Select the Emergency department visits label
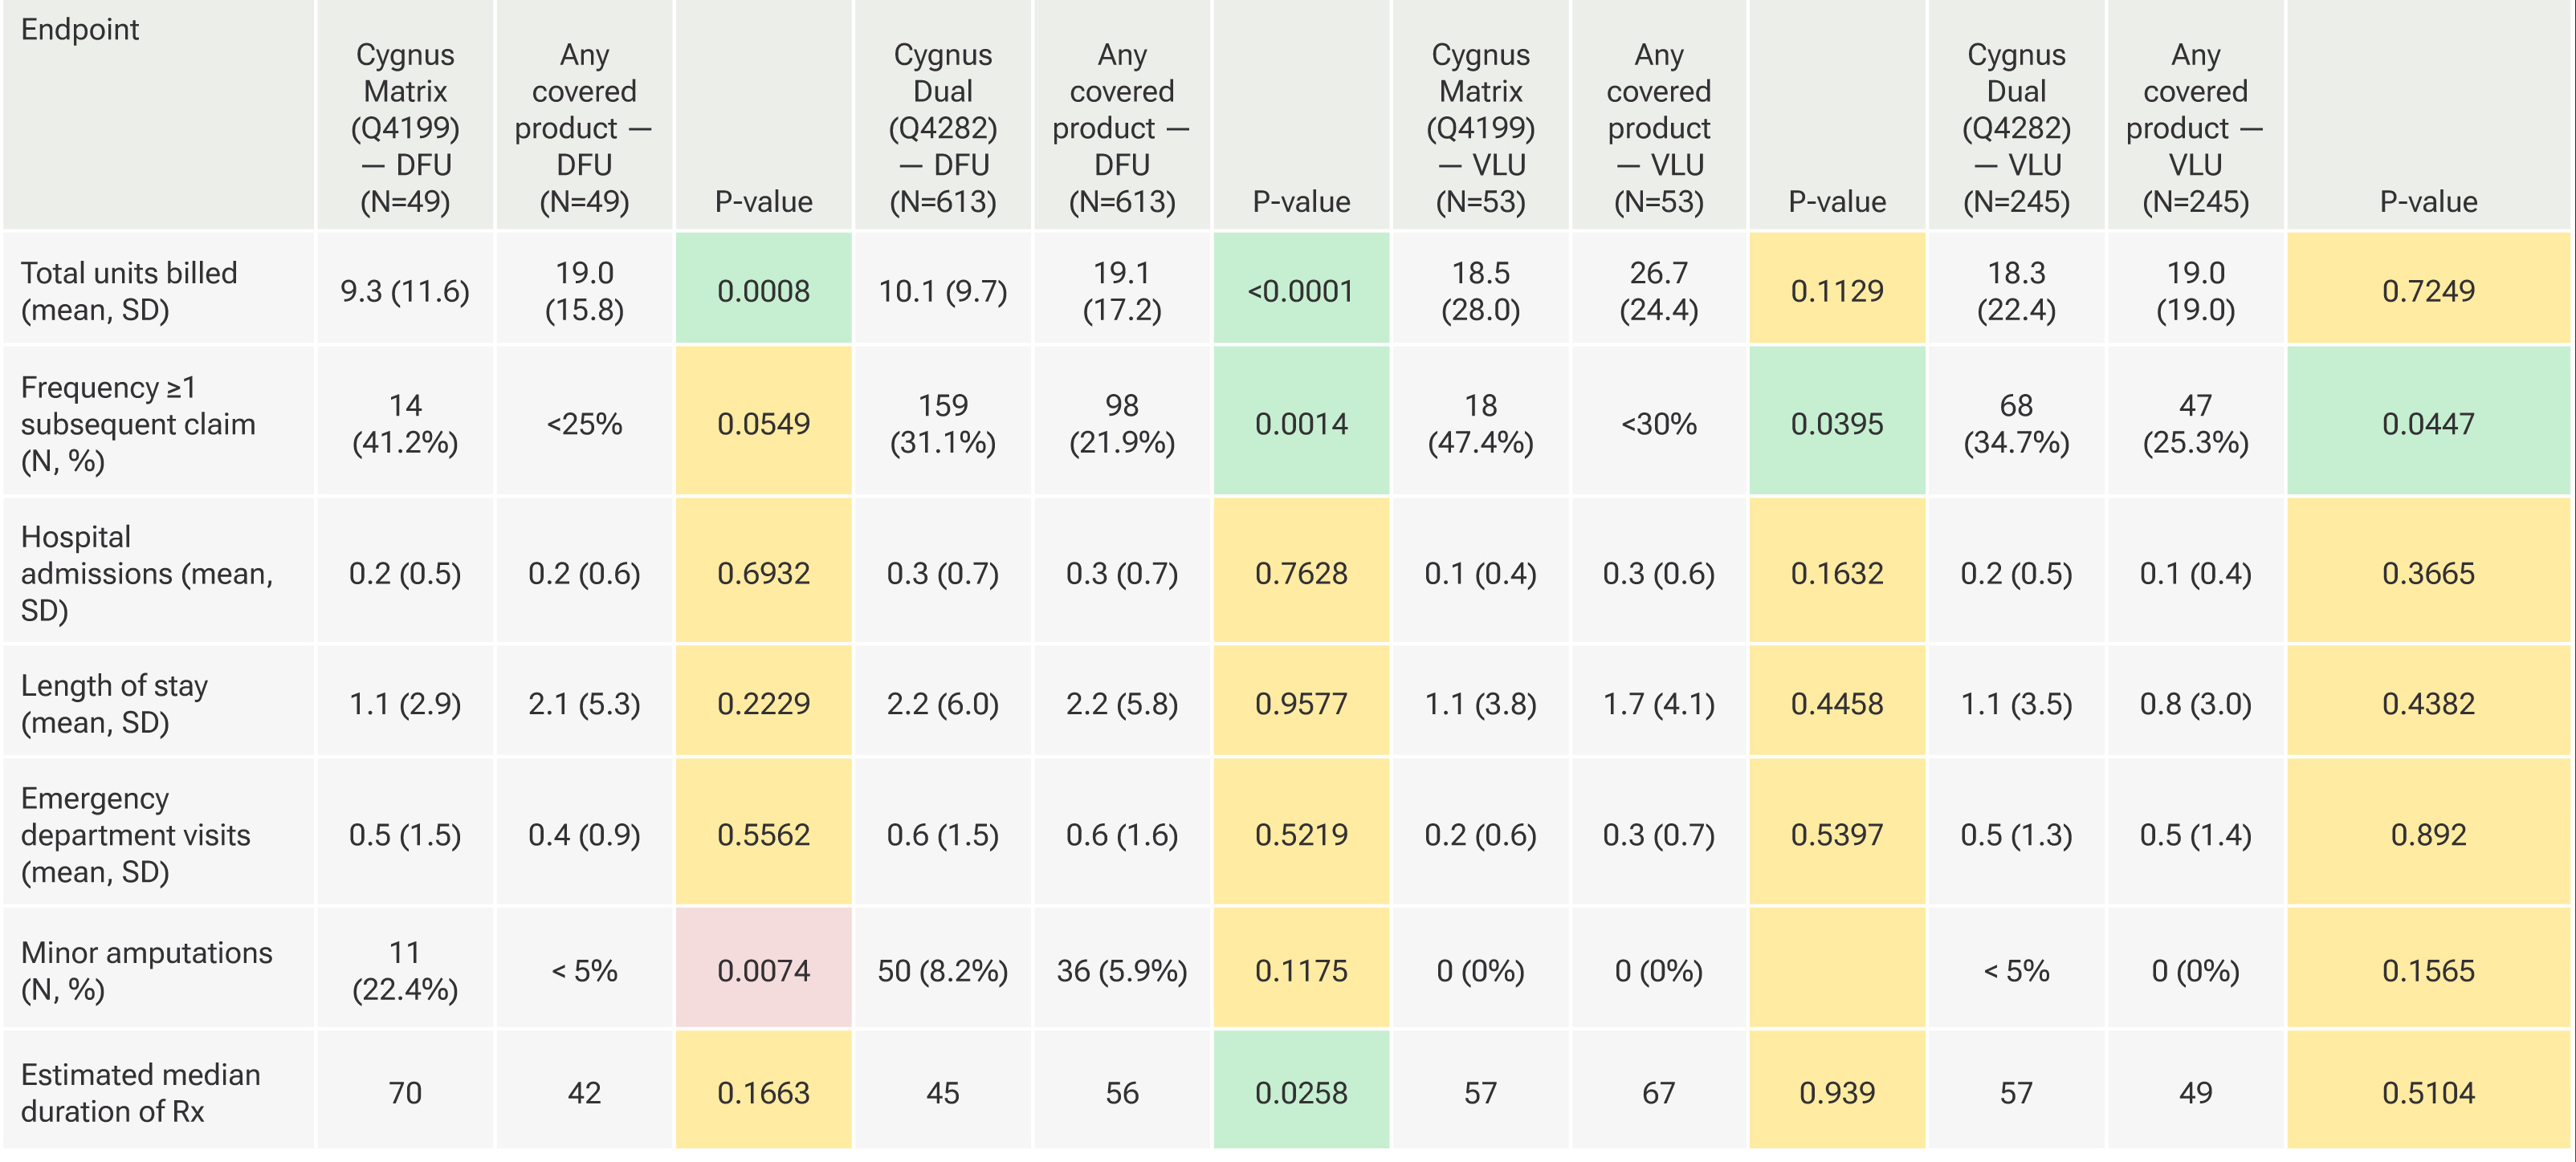 pyautogui.click(x=135, y=835)
